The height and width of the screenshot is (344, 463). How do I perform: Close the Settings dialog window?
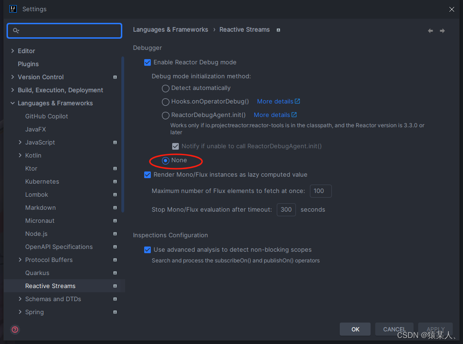tap(451, 9)
